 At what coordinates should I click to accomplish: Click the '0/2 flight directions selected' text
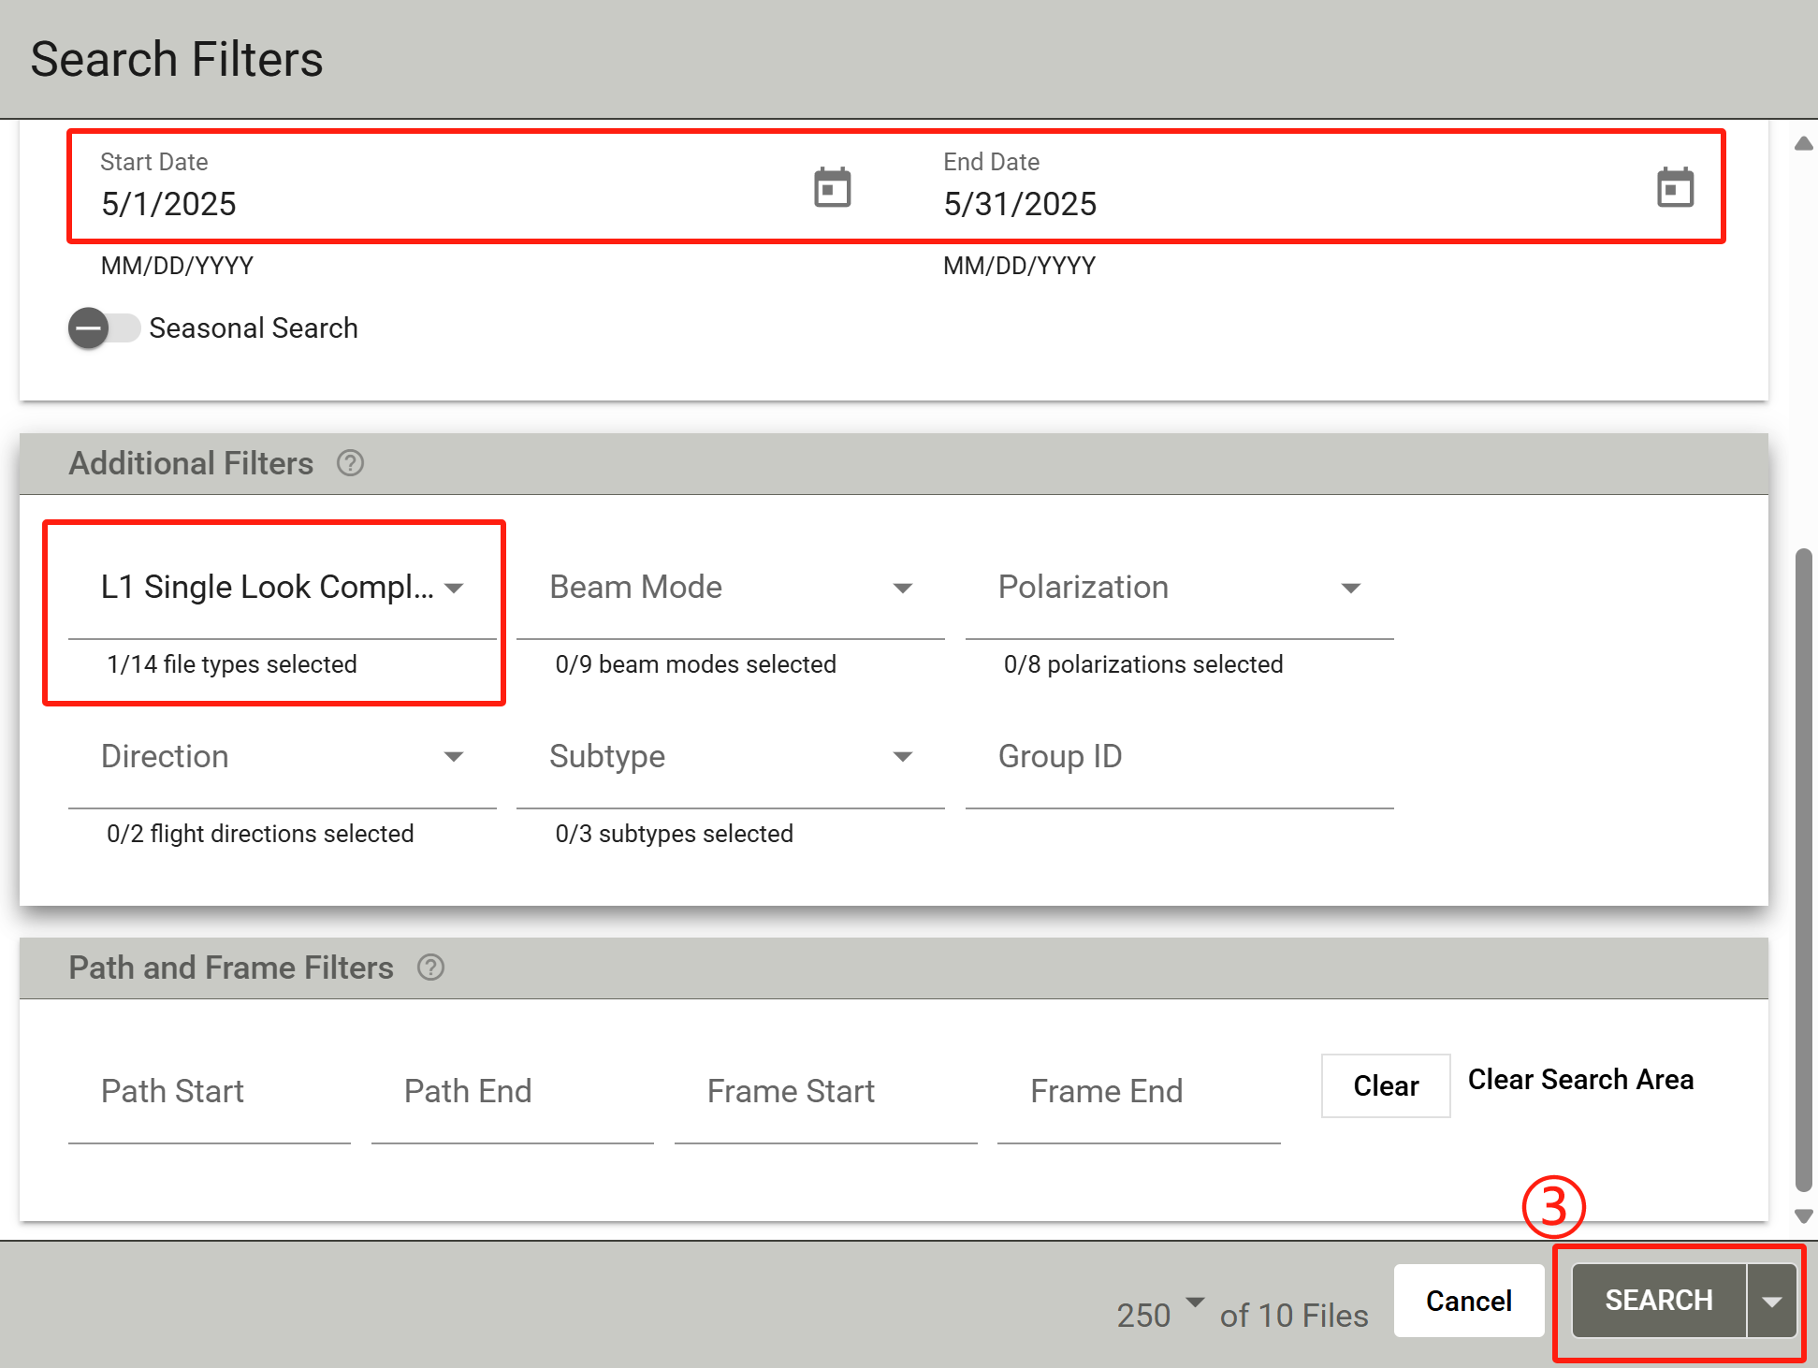coord(260,834)
